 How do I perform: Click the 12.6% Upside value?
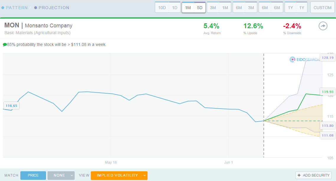coord(253,26)
